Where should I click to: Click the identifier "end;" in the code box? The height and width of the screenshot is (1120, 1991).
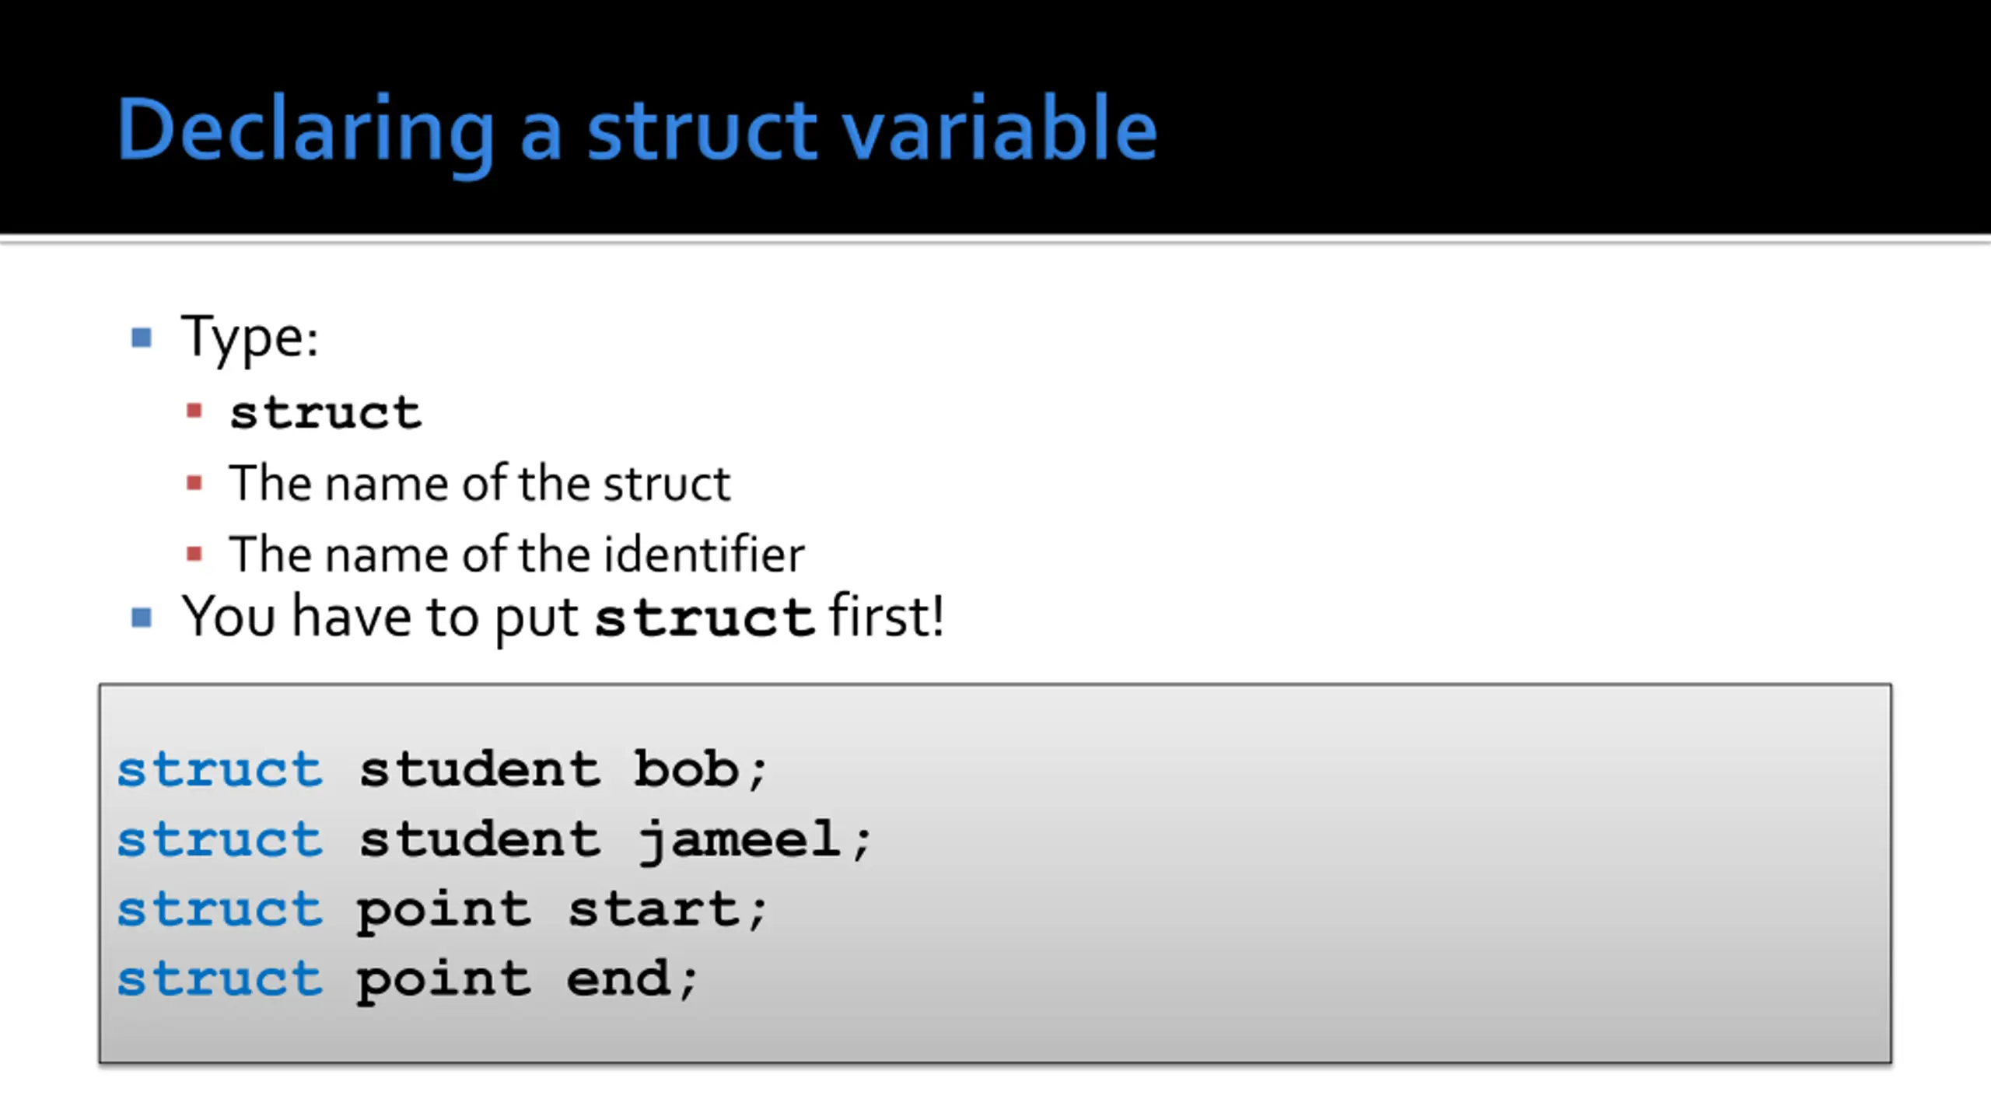point(632,978)
